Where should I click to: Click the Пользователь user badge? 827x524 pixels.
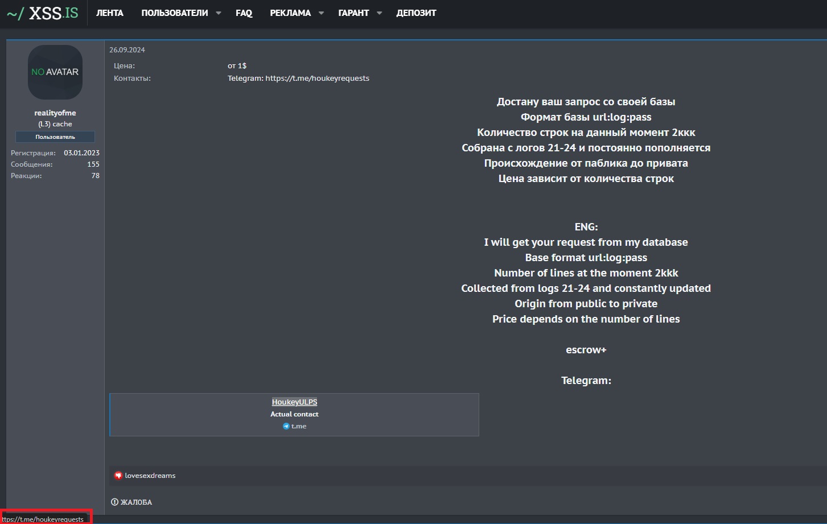click(x=55, y=137)
